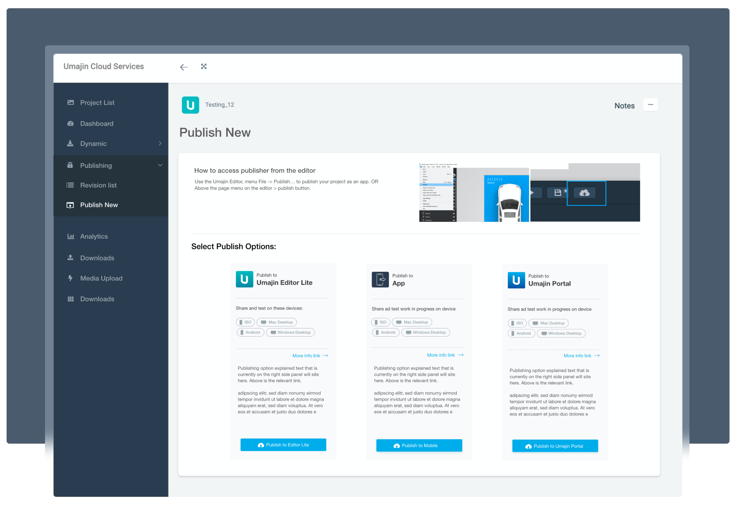Click the Publish to App phone icon
Viewport: 741px width, 525px height.
(x=380, y=280)
